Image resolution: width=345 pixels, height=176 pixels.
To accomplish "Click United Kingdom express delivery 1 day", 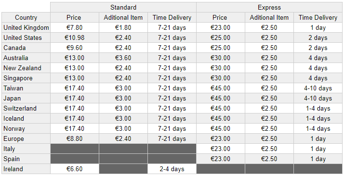I will 318,27.
